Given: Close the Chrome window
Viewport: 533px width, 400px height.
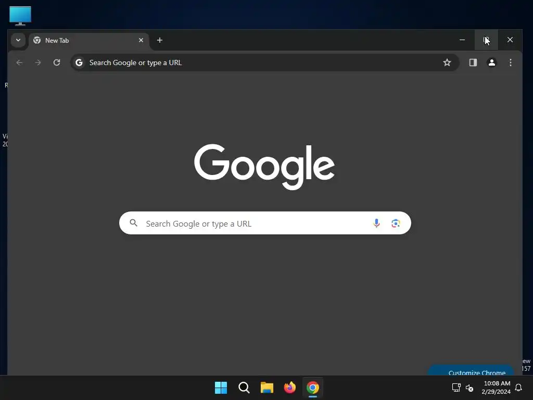Looking at the screenshot, I should [510, 40].
